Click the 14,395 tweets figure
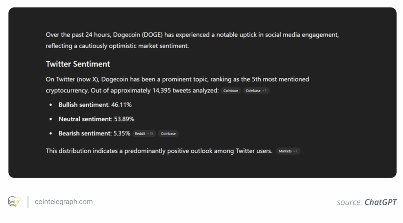 pos(163,91)
